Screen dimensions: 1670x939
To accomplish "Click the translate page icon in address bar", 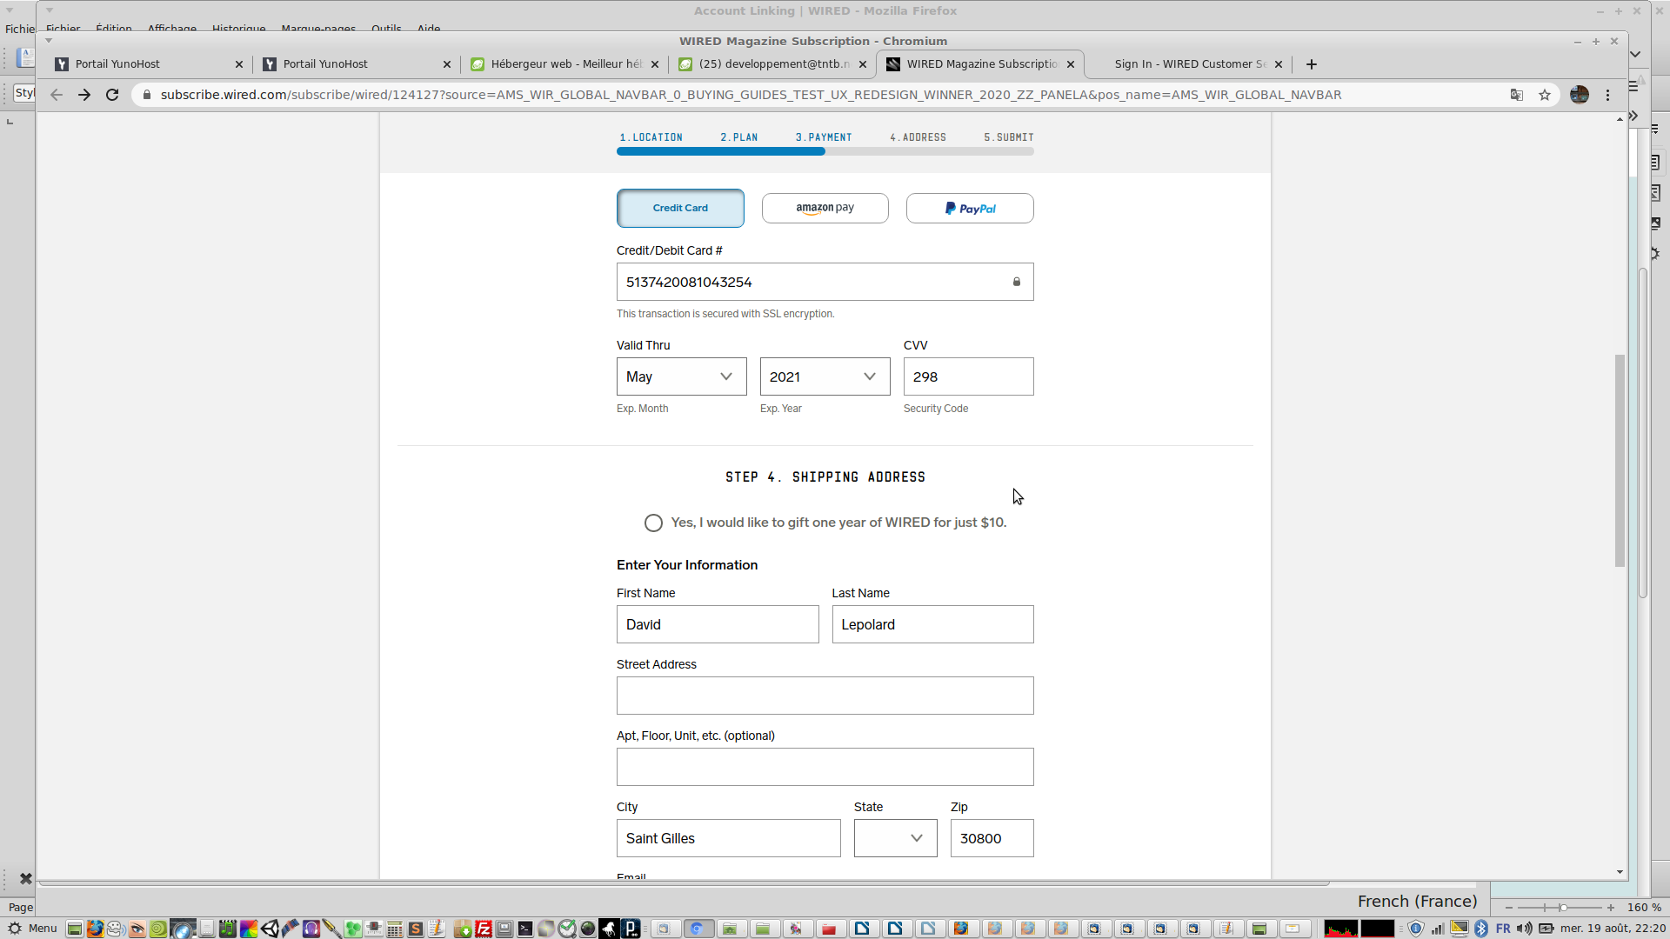I will click(x=1517, y=95).
